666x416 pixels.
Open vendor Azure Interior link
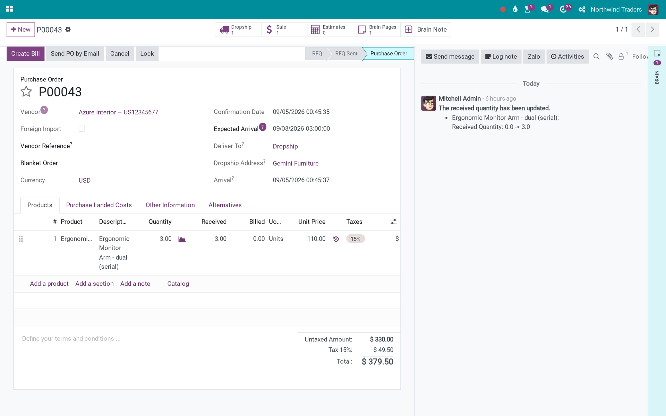[118, 112]
